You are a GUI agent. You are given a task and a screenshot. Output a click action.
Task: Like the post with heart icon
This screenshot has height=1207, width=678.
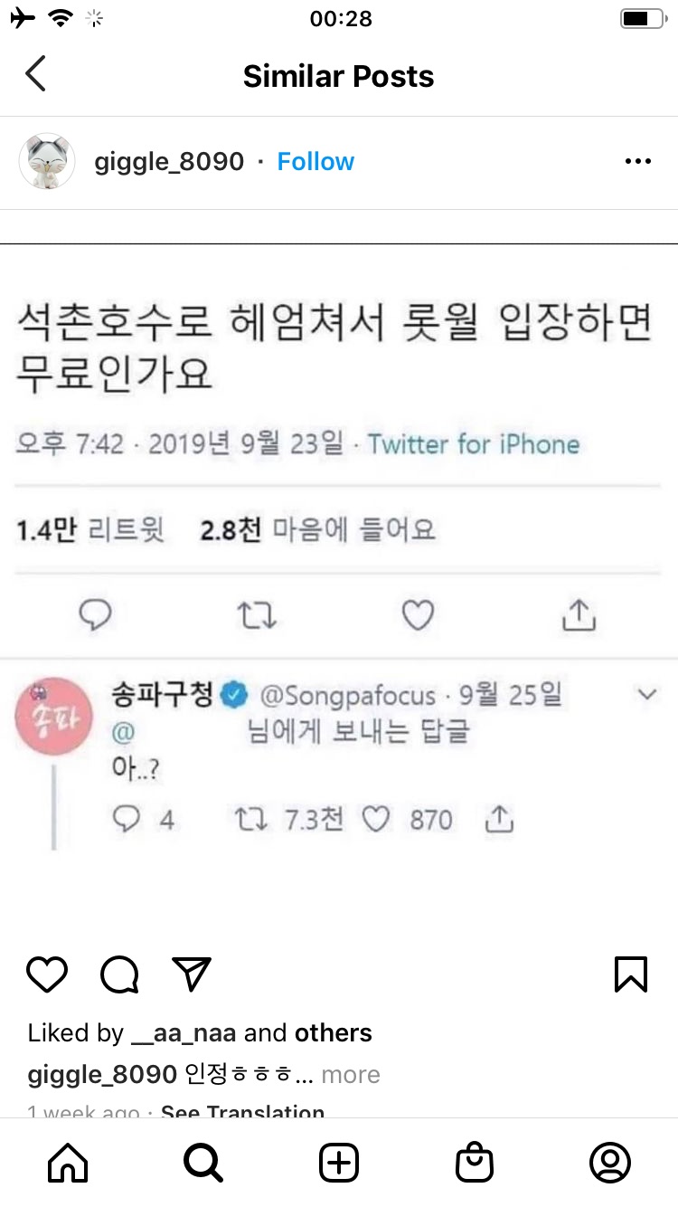tap(47, 974)
